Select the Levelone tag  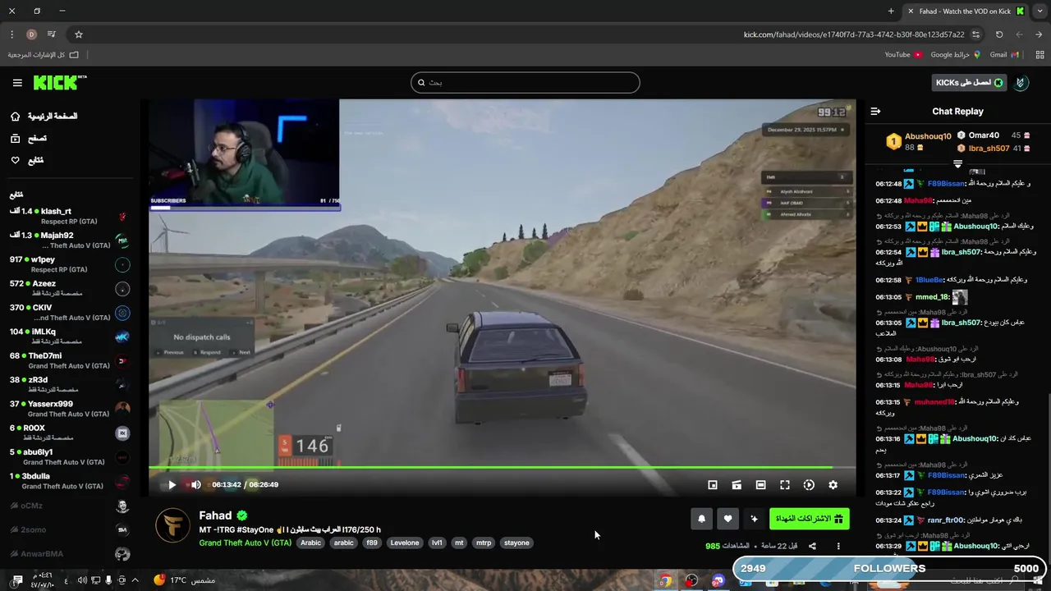click(x=404, y=543)
